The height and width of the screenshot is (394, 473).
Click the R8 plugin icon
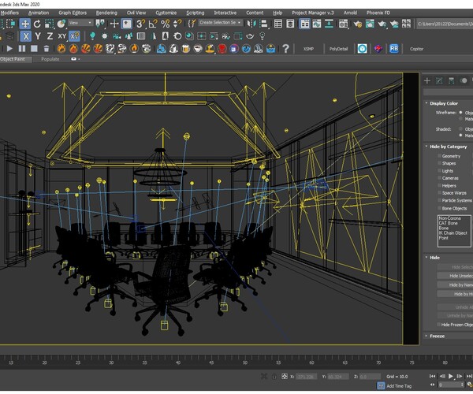point(394,48)
